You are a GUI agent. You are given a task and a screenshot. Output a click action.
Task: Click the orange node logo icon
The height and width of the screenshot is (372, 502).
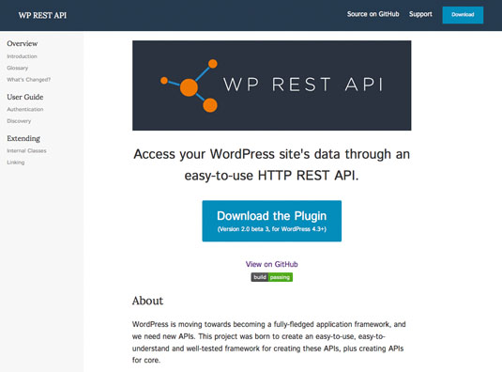coord(190,85)
